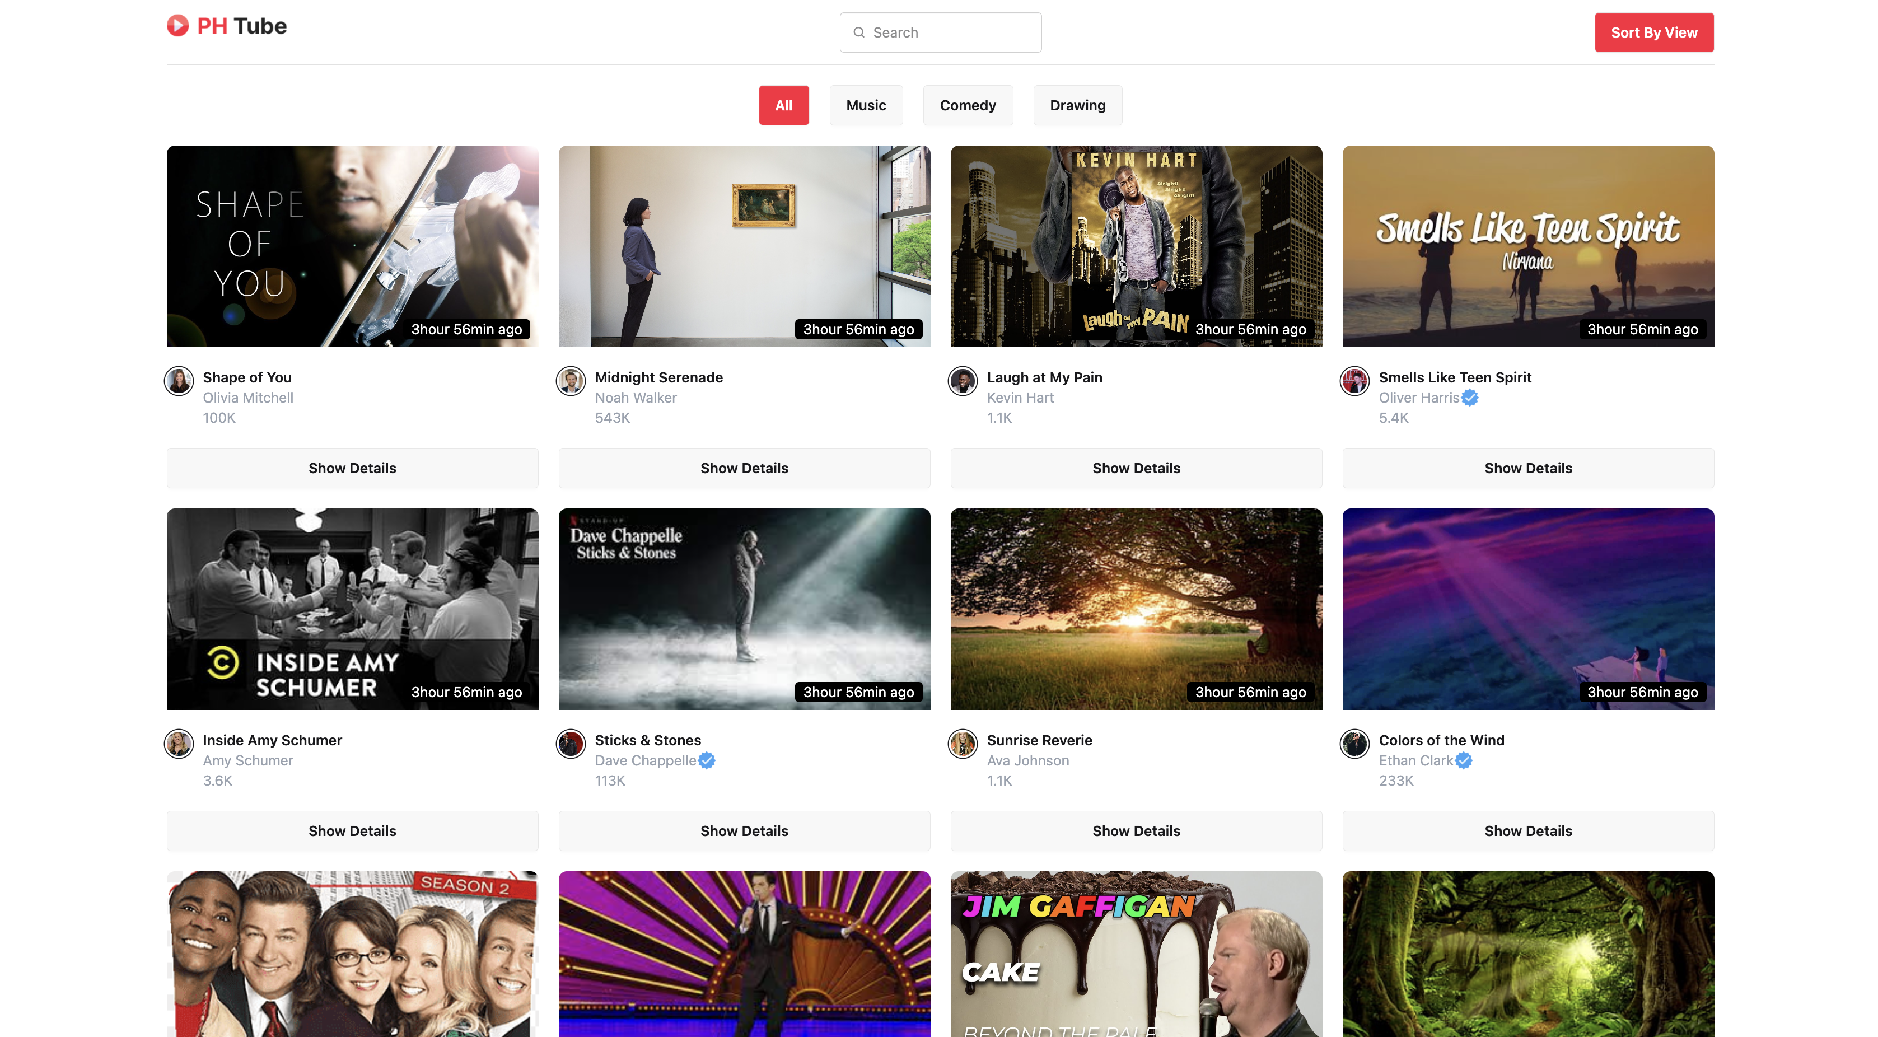
Task: Click author name Kevin Hart
Action: click(x=1020, y=398)
